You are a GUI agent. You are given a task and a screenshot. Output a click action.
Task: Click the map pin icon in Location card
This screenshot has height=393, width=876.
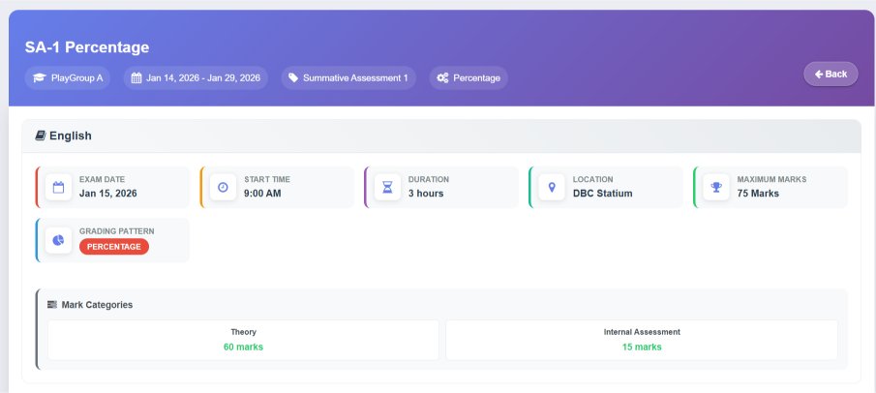pos(552,187)
